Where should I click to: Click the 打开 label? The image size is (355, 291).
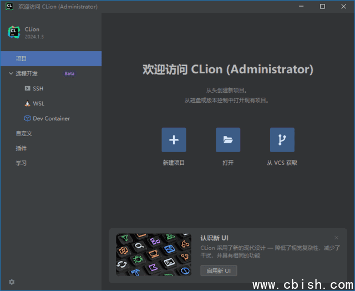click(x=228, y=163)
